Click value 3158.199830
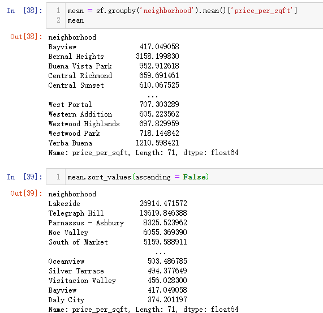Viewport: 323px width, 313px height. (x=157, y=56)
